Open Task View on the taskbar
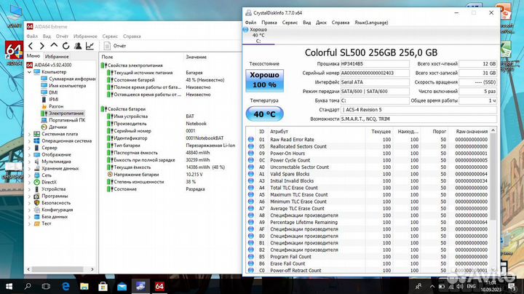This screenshot has height=294, width=524. [x=46, y=286]
